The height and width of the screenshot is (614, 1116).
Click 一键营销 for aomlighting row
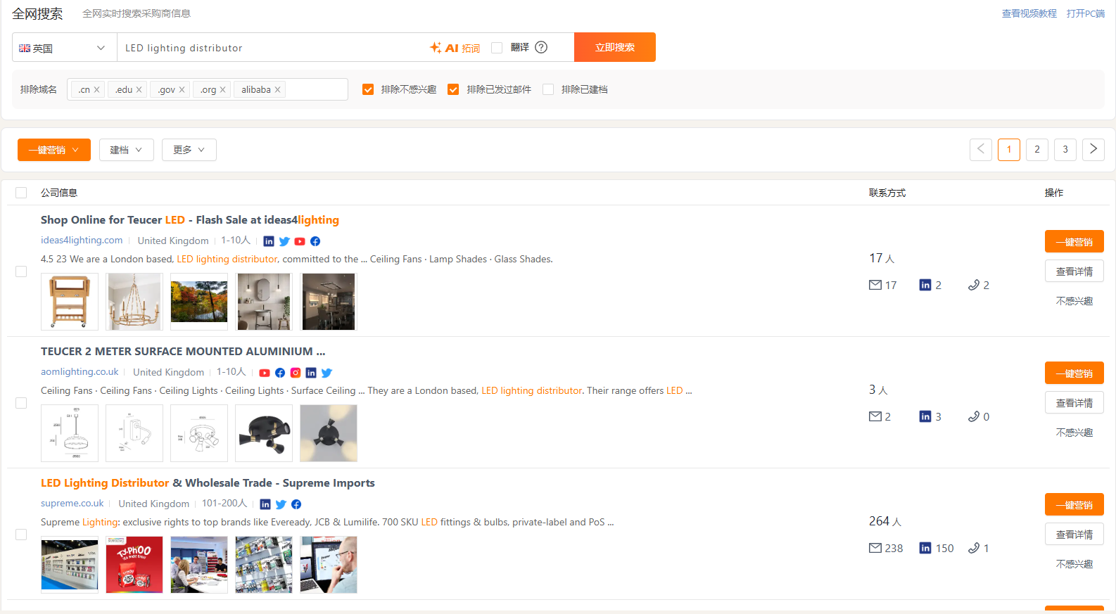pos(1074,373)
